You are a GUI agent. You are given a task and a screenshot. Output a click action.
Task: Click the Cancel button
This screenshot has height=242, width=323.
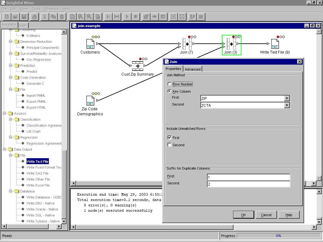point(266,215)
